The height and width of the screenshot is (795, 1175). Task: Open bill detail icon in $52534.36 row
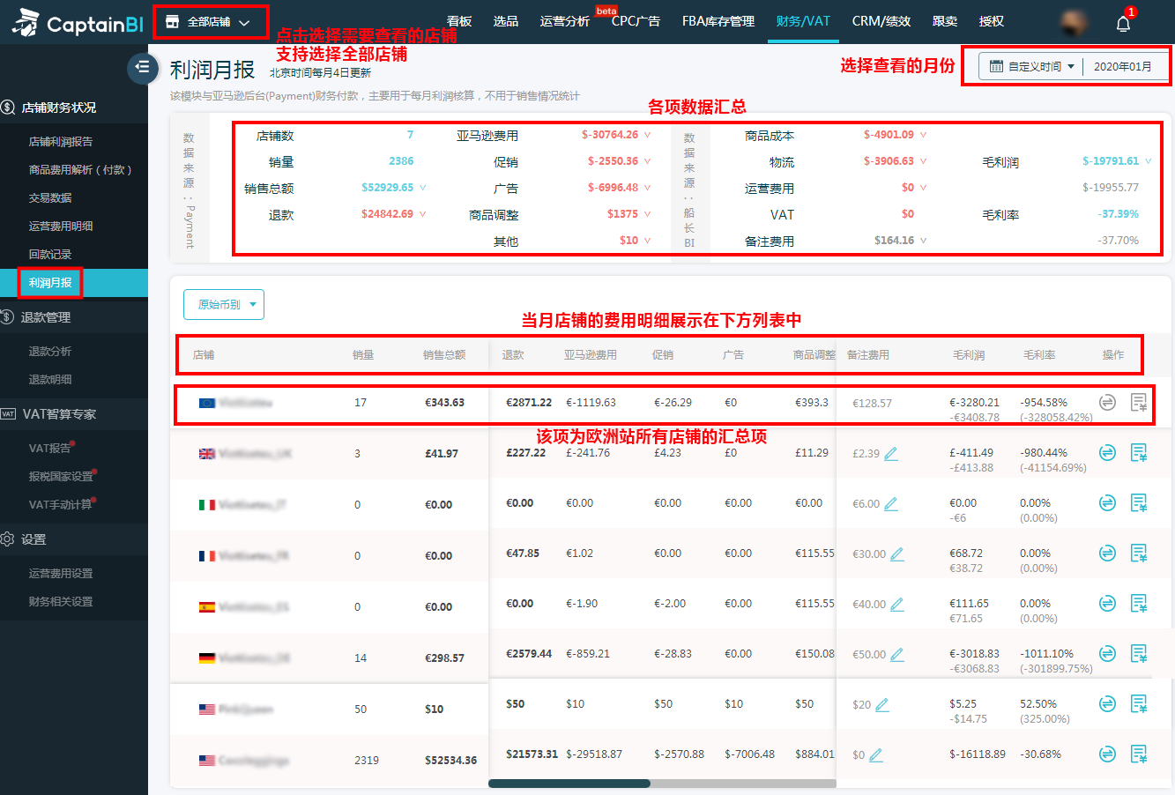pyautogui.click(x=1139, y=754)
